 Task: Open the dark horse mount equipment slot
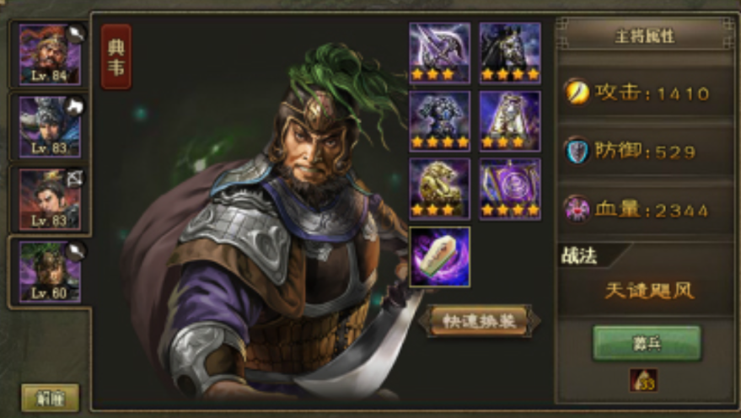(510, 53)
